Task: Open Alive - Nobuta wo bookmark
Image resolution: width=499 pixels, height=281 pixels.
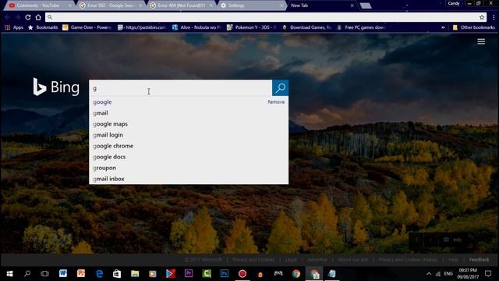Action: (196, 27)
